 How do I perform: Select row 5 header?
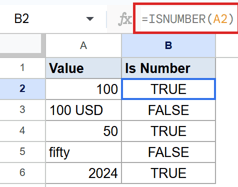22,152
